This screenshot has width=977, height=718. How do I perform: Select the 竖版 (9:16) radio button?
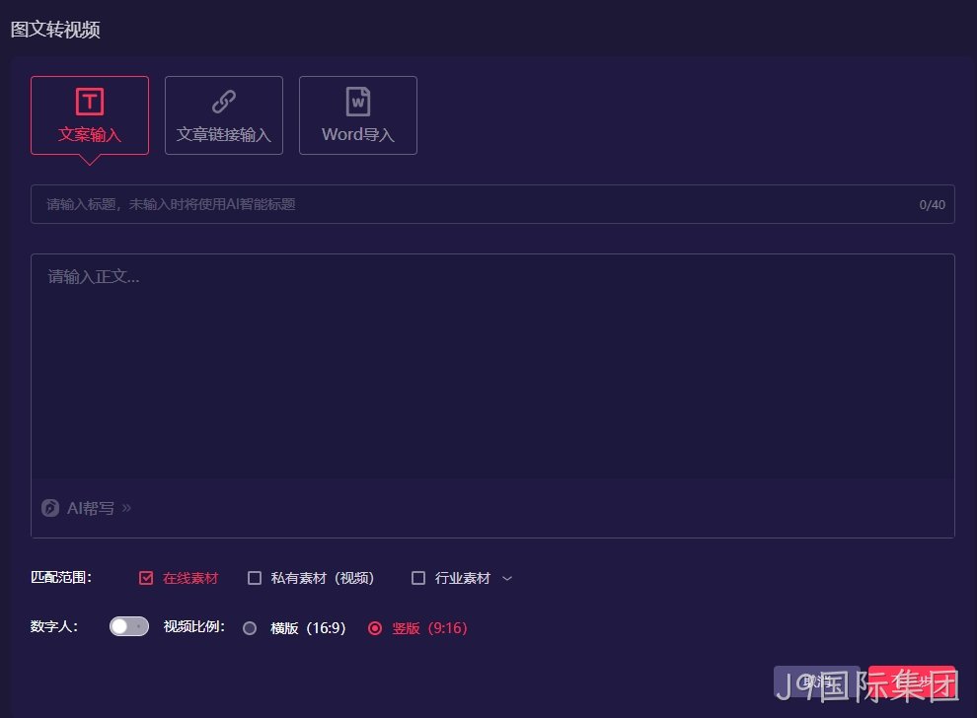pos(374,628)
